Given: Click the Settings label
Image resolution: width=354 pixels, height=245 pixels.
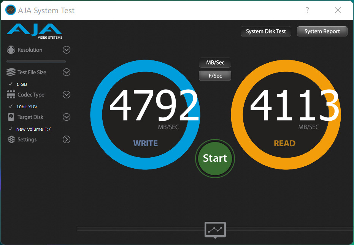Looking at the screenshot, I should pos(27,140).
